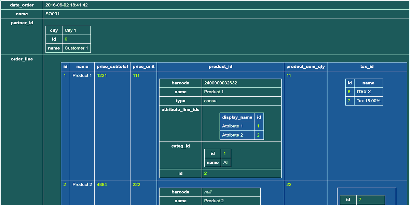Select the barcode number 2400000032632
410x205 pixels.
click(x=221, y=83)
